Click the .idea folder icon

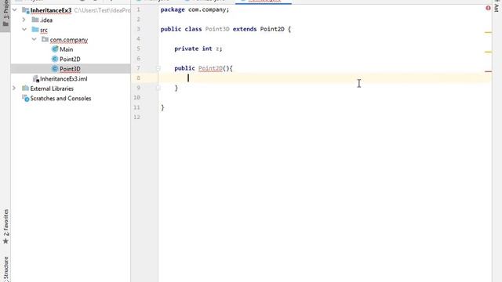click(35, 20)
